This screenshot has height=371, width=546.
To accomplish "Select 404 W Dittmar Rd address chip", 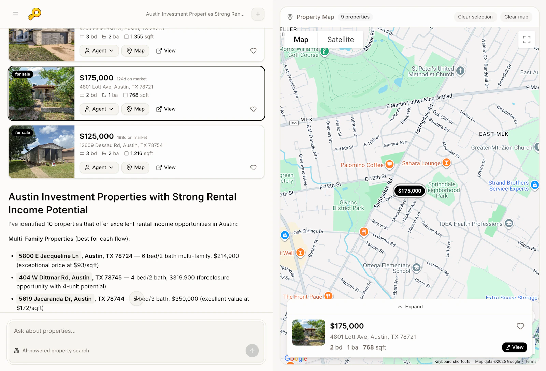I will (54, 278).
